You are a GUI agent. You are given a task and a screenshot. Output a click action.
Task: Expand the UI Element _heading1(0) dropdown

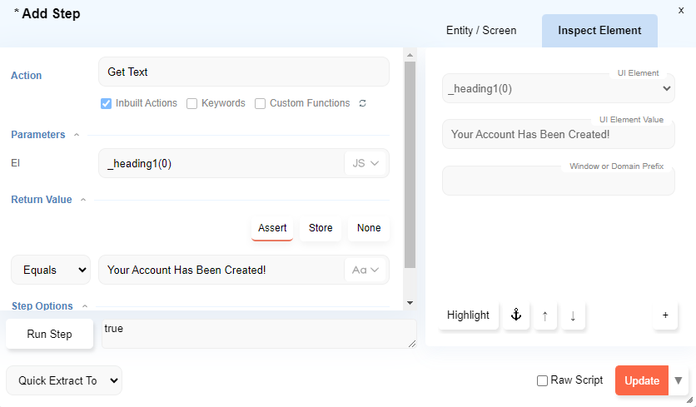[558, 88]
